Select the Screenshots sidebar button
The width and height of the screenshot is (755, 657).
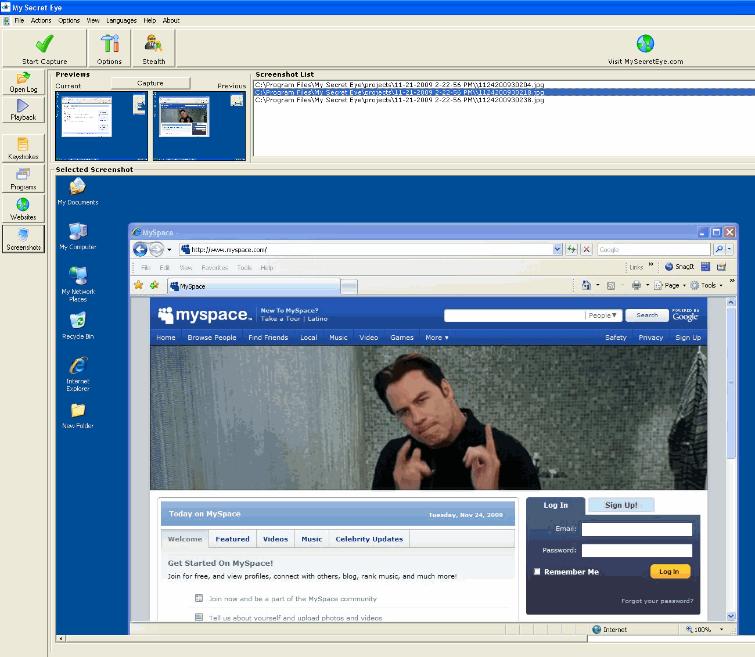[x=23, y=239]
